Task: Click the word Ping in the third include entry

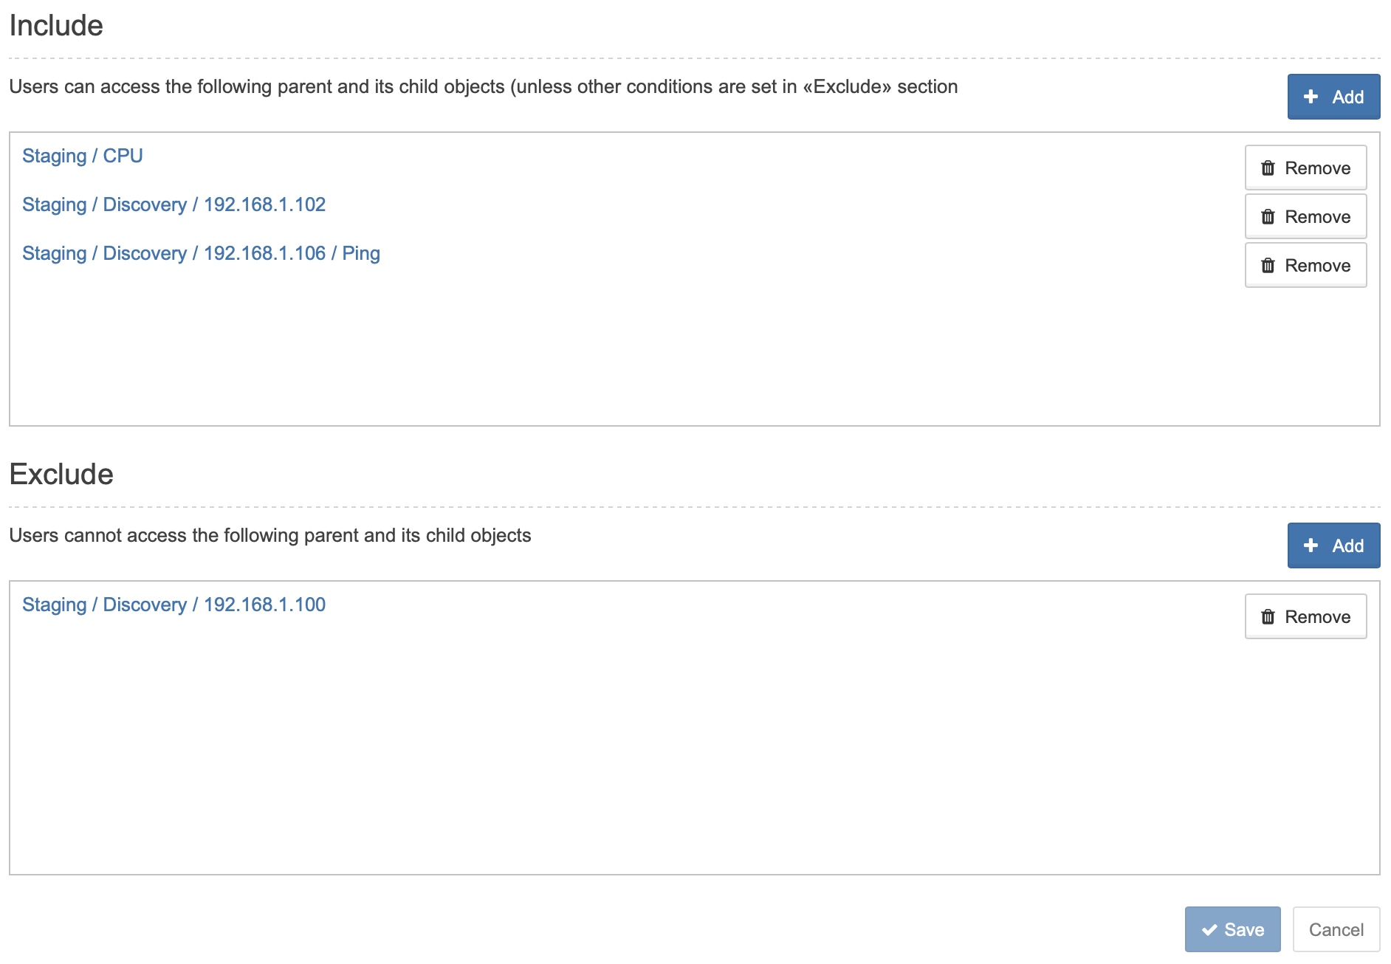Action: 361,253
